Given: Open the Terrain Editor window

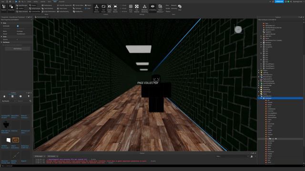Looking at the screenshot, I should pyautogui.click(x=78, y=5).
